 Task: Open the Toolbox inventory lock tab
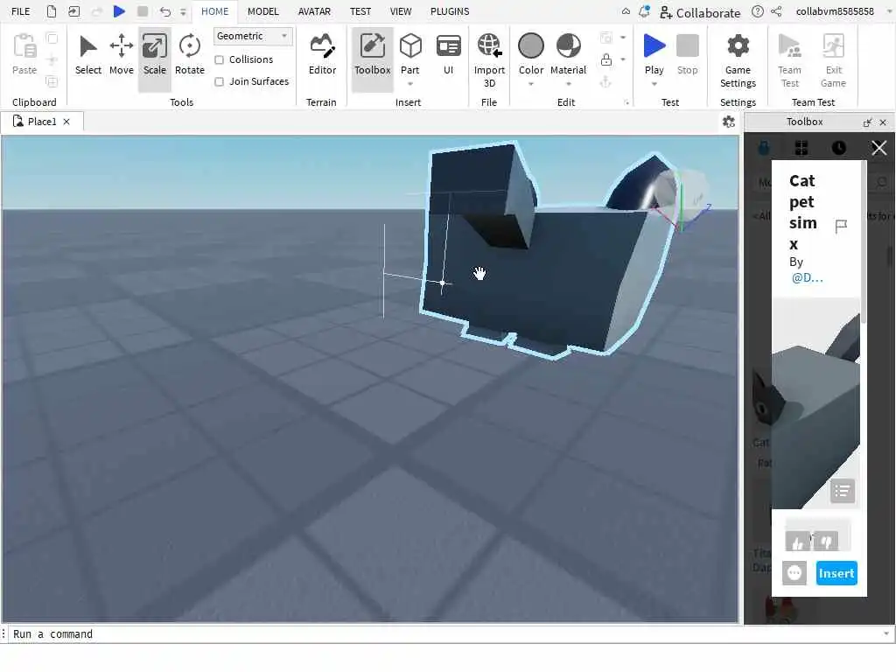(763, 148)
